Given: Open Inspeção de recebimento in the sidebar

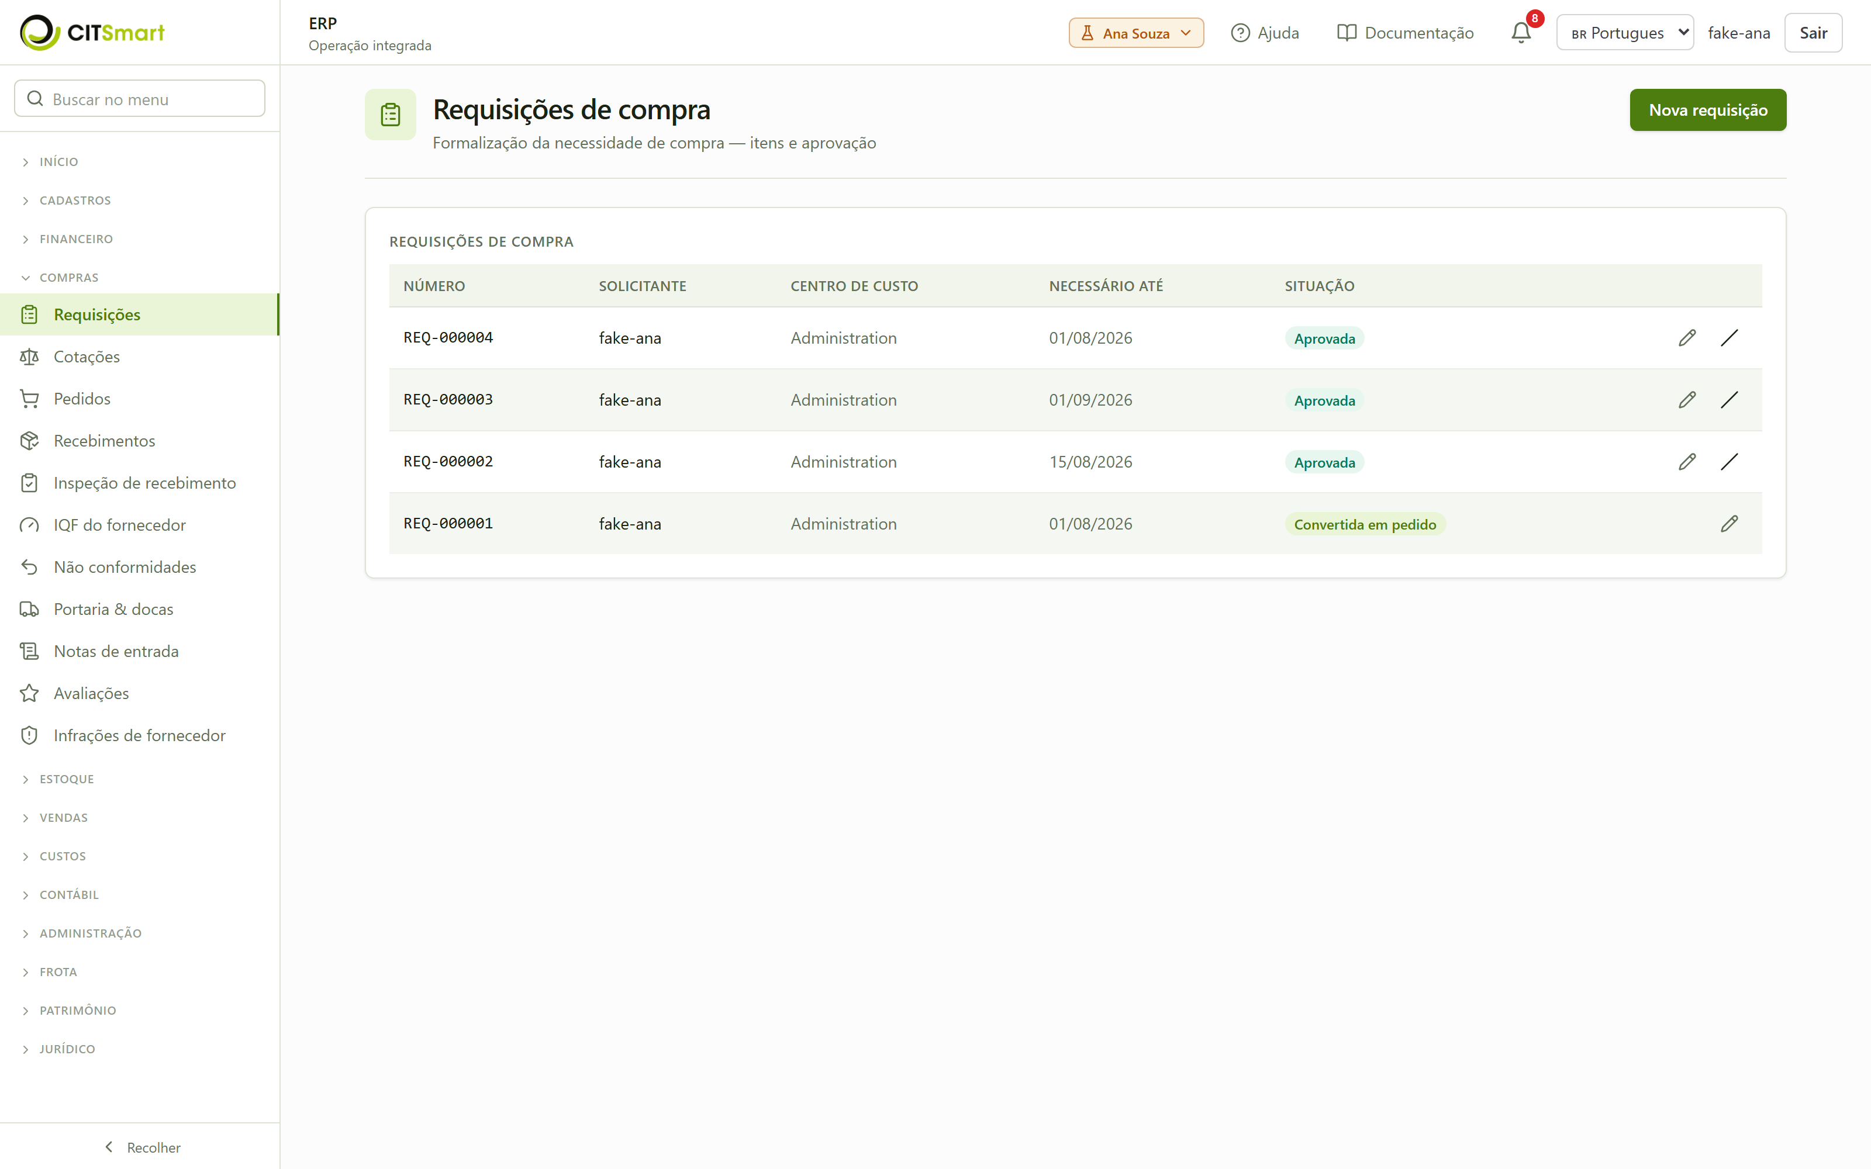Looking at the screenshot, I should coord(139,483).
